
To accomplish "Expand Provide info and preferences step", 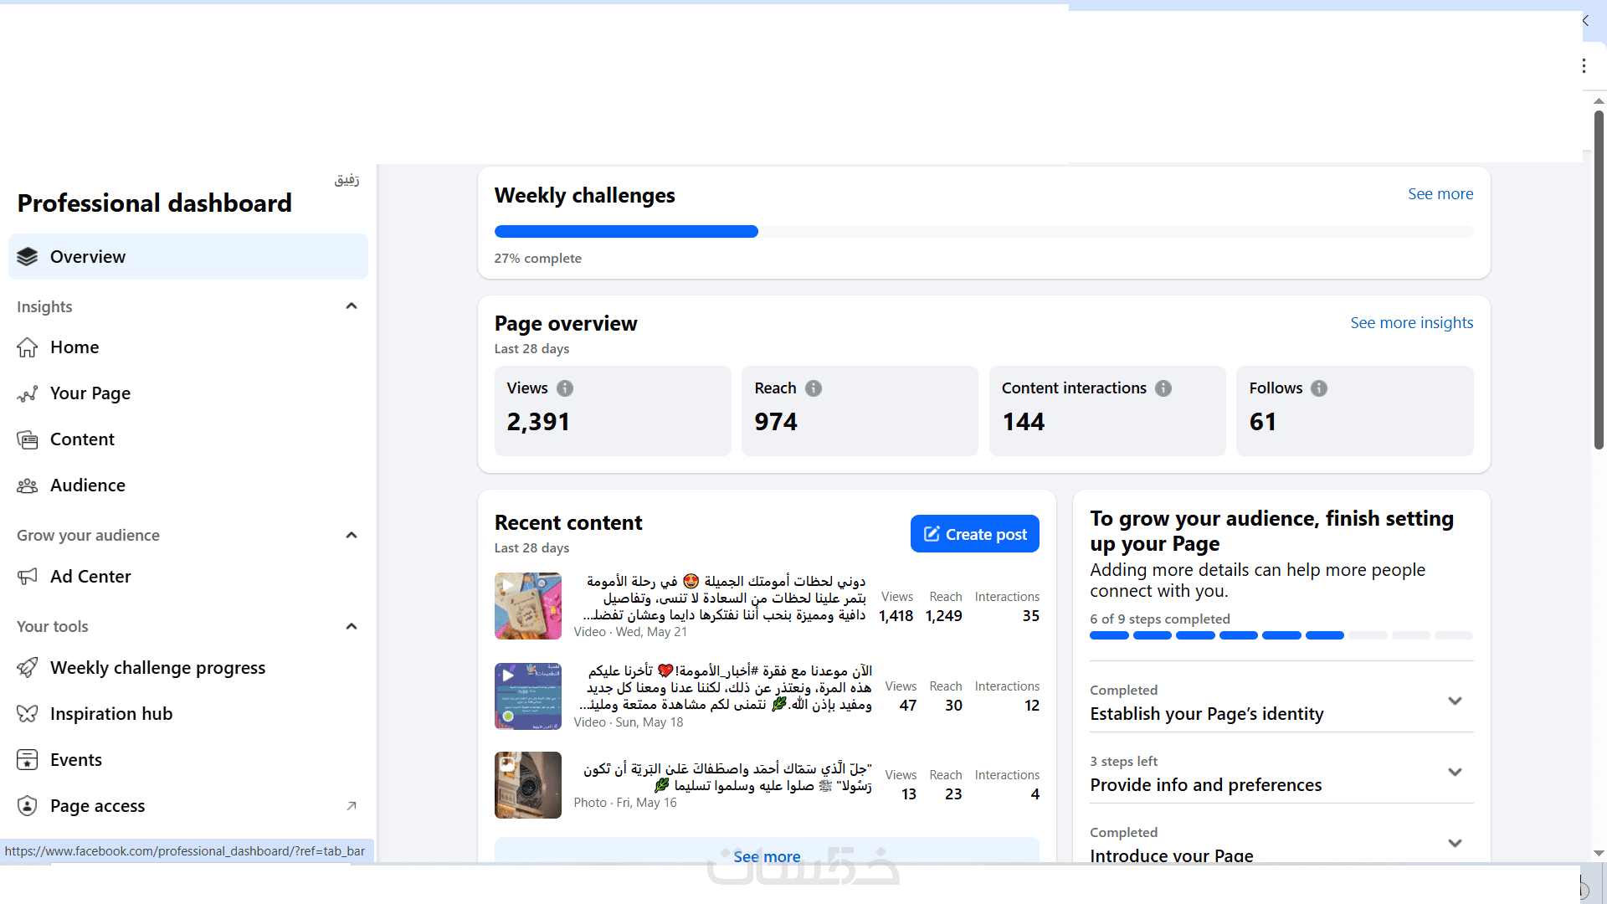I will point(1455,773).
